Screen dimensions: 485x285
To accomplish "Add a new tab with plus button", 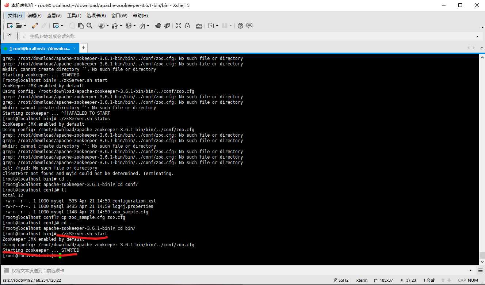I will pyautogui.click(x=84, y=48).
